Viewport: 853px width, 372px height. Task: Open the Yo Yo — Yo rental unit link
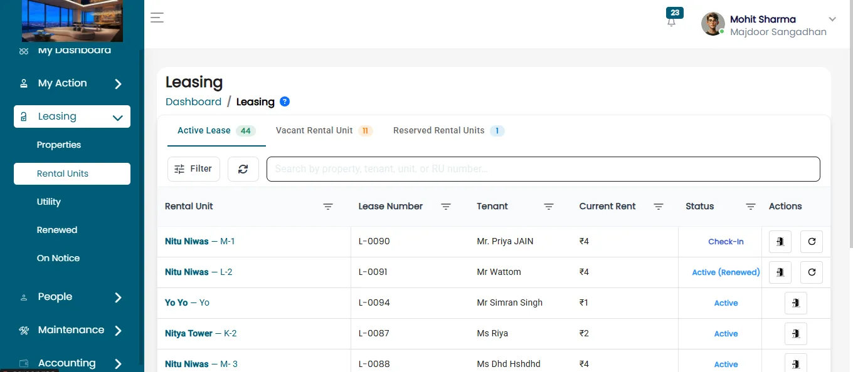pos(187,302)
